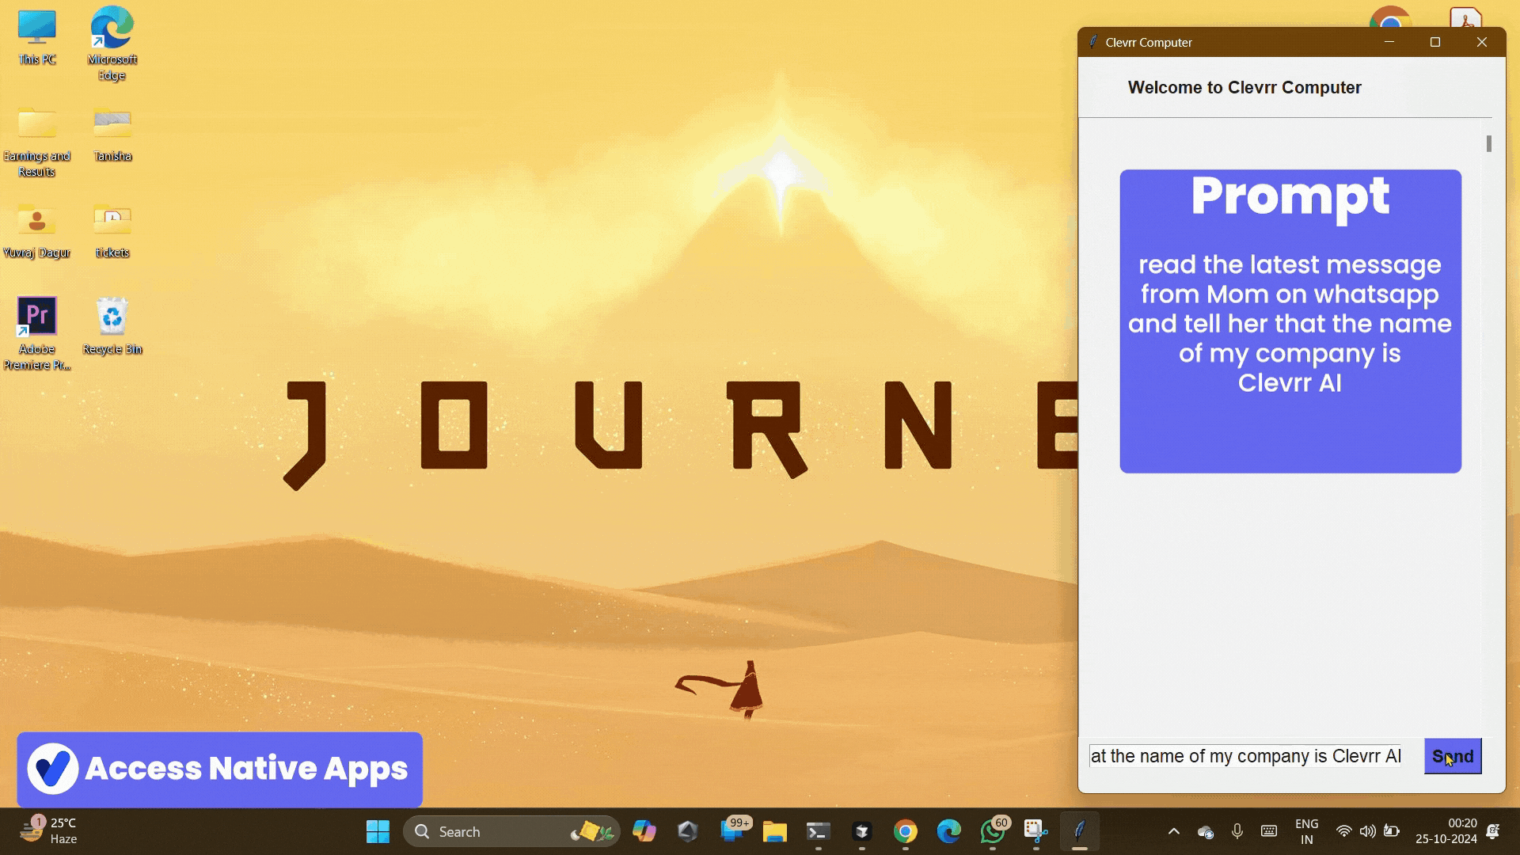The width and height of the screenshot is (1520, 855).
Task: Open WhatsApp from the taskbar
Action: [x=992, y=831]
